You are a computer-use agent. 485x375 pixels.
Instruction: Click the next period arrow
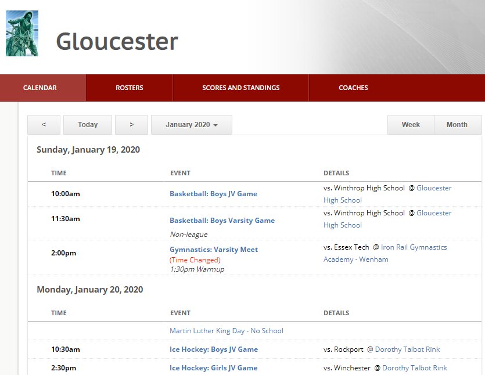click(132, 124)
